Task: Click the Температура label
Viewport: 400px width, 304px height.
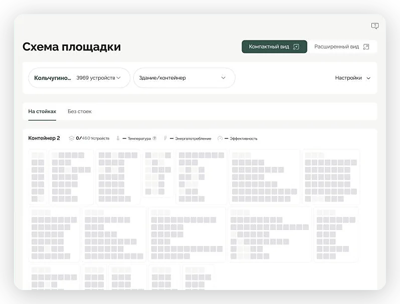Action: [139, 138]
